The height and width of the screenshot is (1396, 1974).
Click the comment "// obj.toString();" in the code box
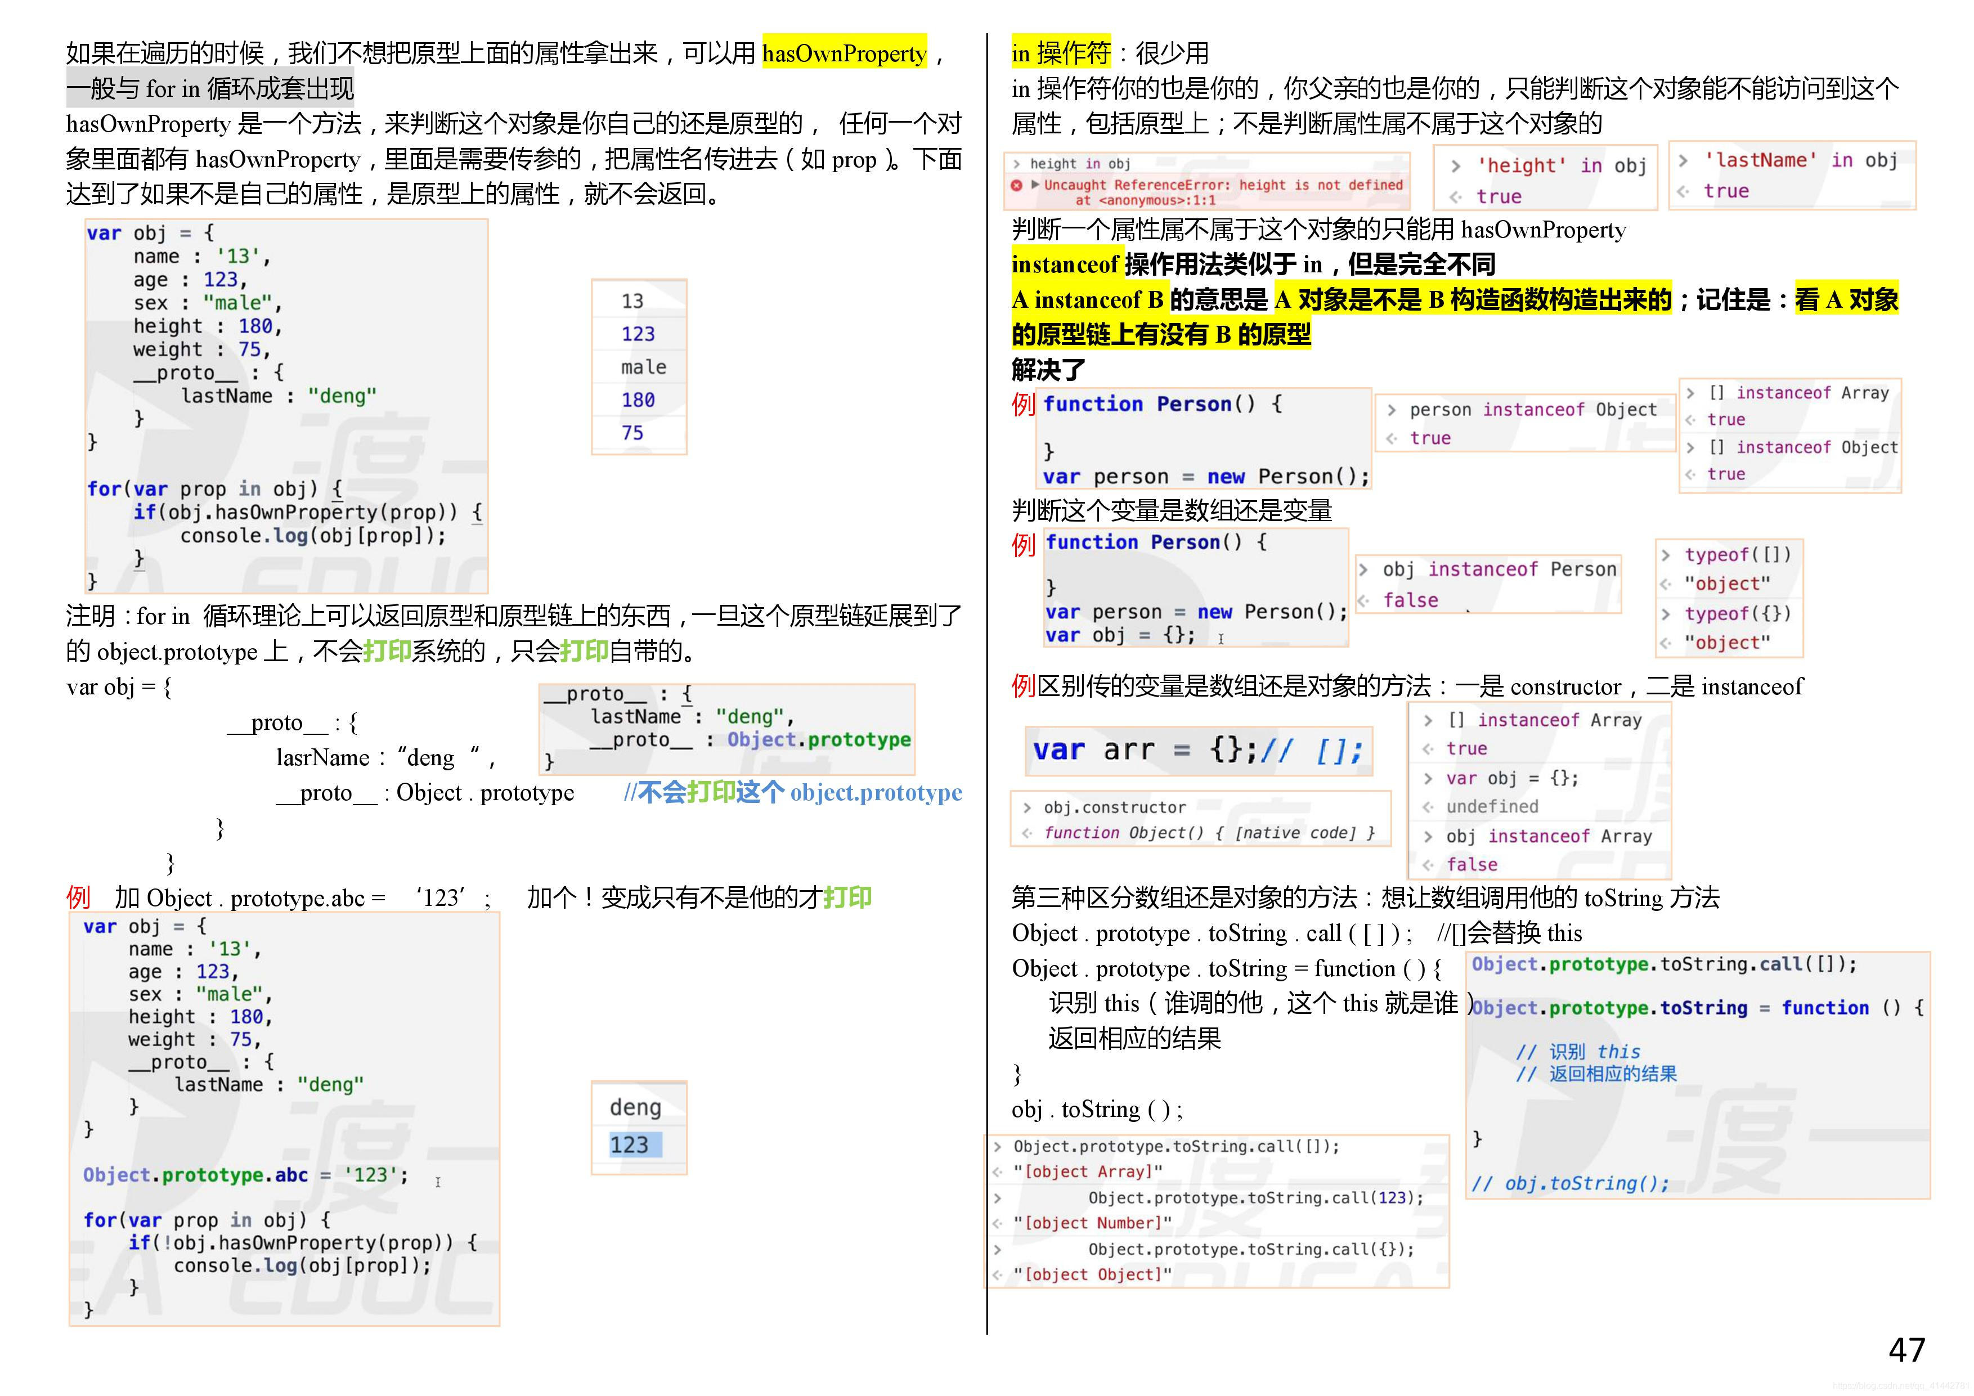click(x=1570, y=1184)
